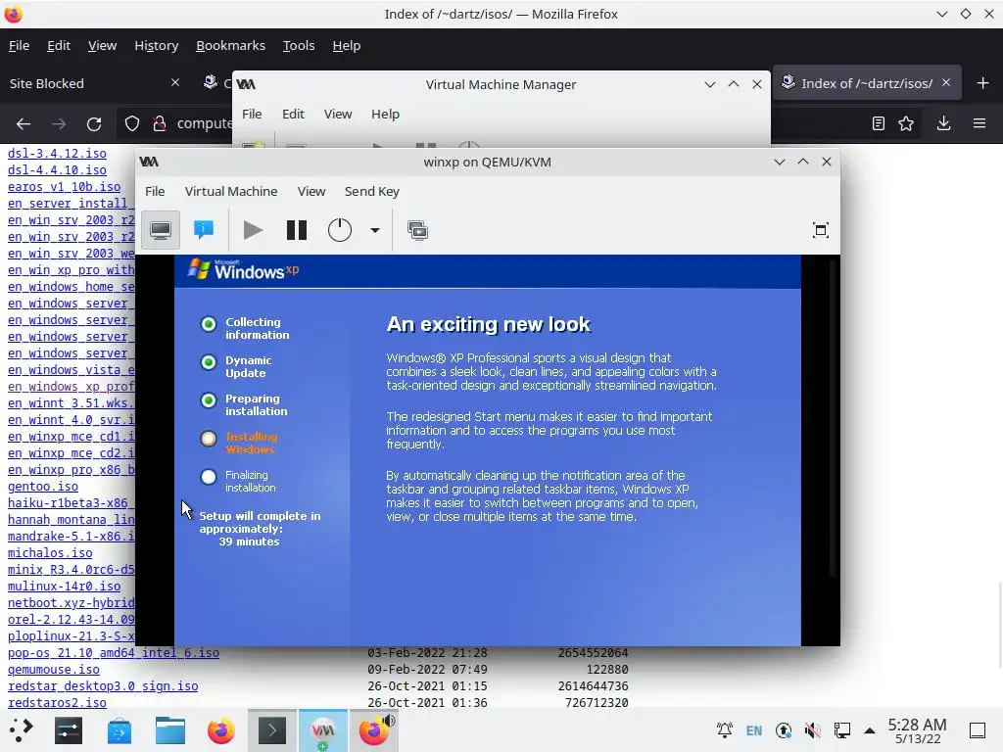Viewport: 1003px width, 752px height.
Task: Expand the shutdown options dropdown arrow
Action: [x=375, y=230]
